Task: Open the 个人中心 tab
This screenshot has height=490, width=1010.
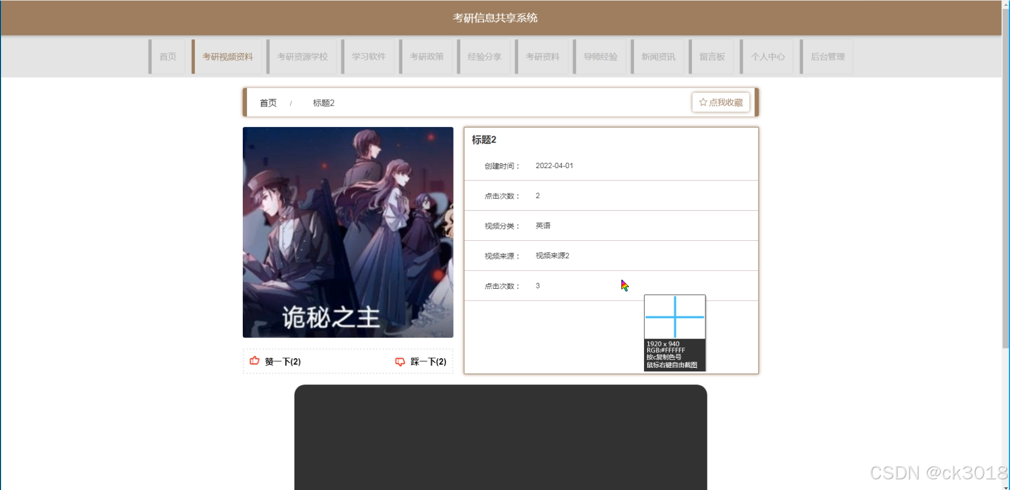Action: click(767, 57)
